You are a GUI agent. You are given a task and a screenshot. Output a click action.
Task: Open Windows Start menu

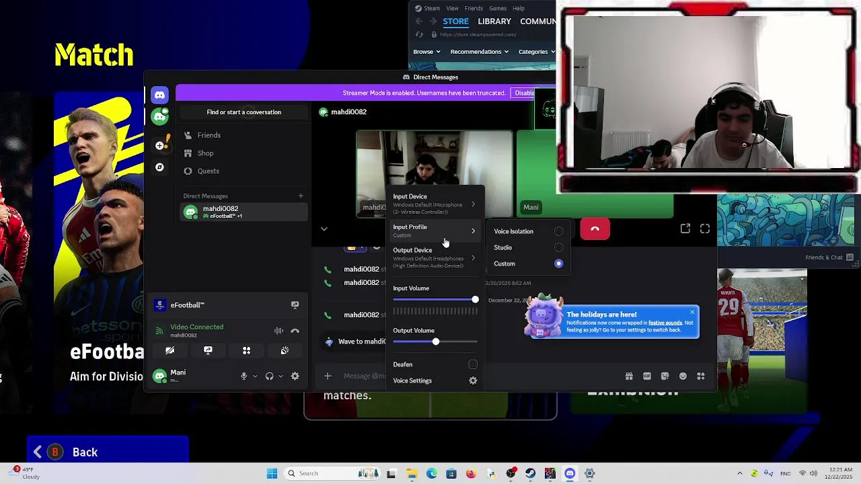tap(272, 473)
